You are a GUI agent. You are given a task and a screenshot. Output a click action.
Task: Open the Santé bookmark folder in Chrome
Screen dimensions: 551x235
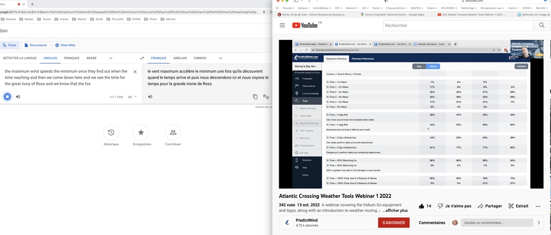[x=97, y=19]
